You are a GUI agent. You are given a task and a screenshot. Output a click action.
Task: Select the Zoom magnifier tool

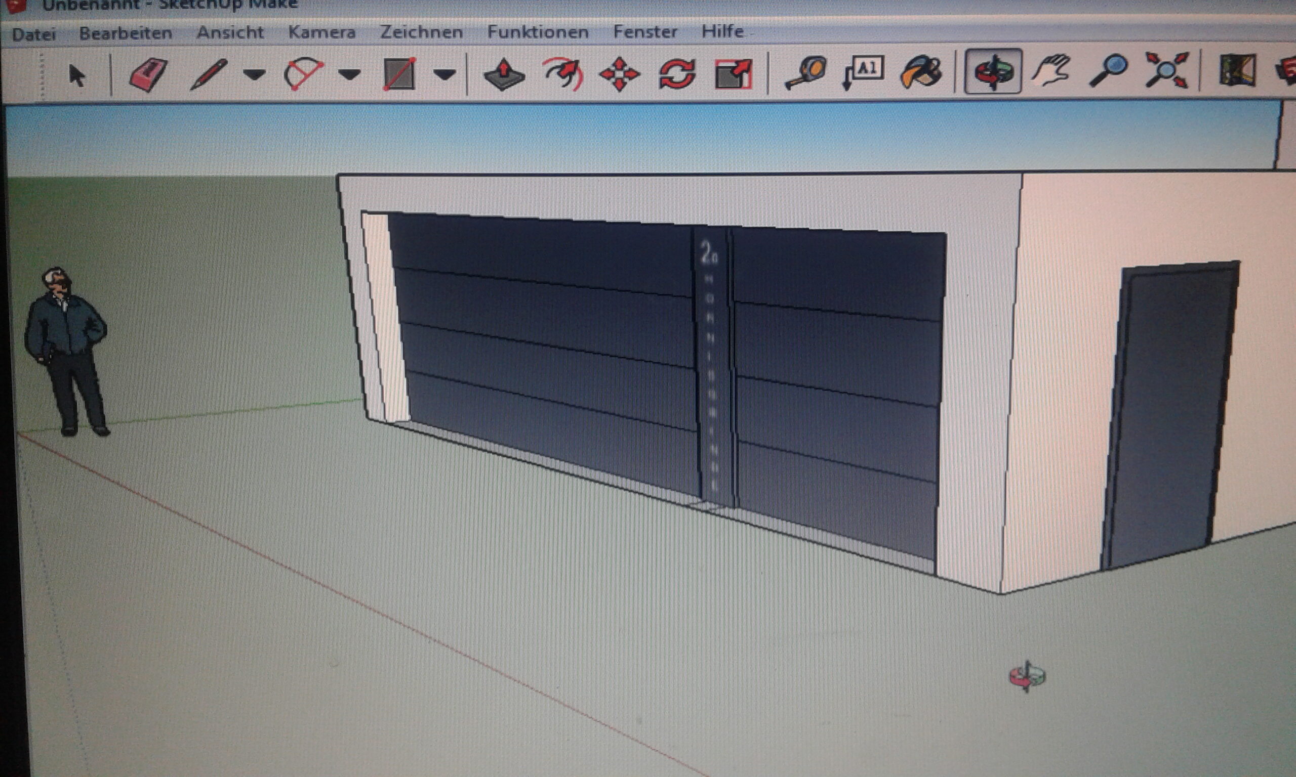click(1109, 70)
